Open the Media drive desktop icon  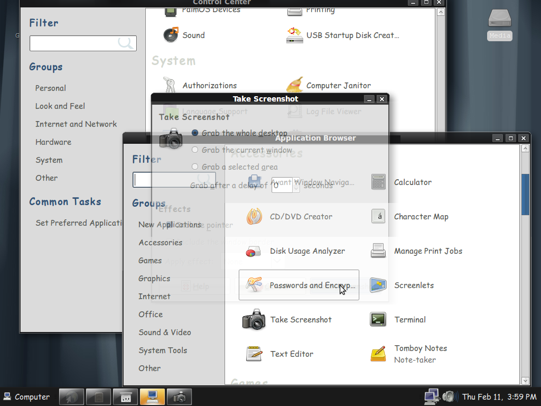500,18
